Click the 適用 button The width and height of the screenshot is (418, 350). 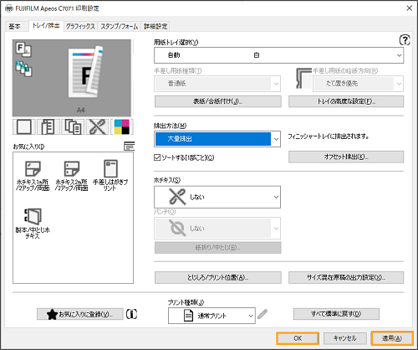click(x=392, y=338)
